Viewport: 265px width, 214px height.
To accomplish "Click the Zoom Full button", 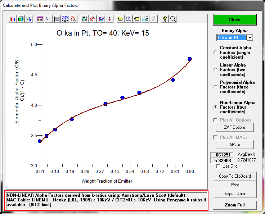I will coord(235,205).
